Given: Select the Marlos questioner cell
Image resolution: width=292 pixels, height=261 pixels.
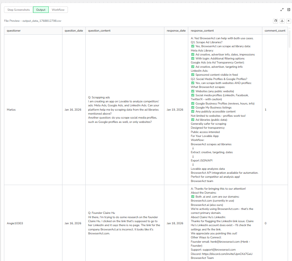Looking at the screenshot, I should 11,110.
